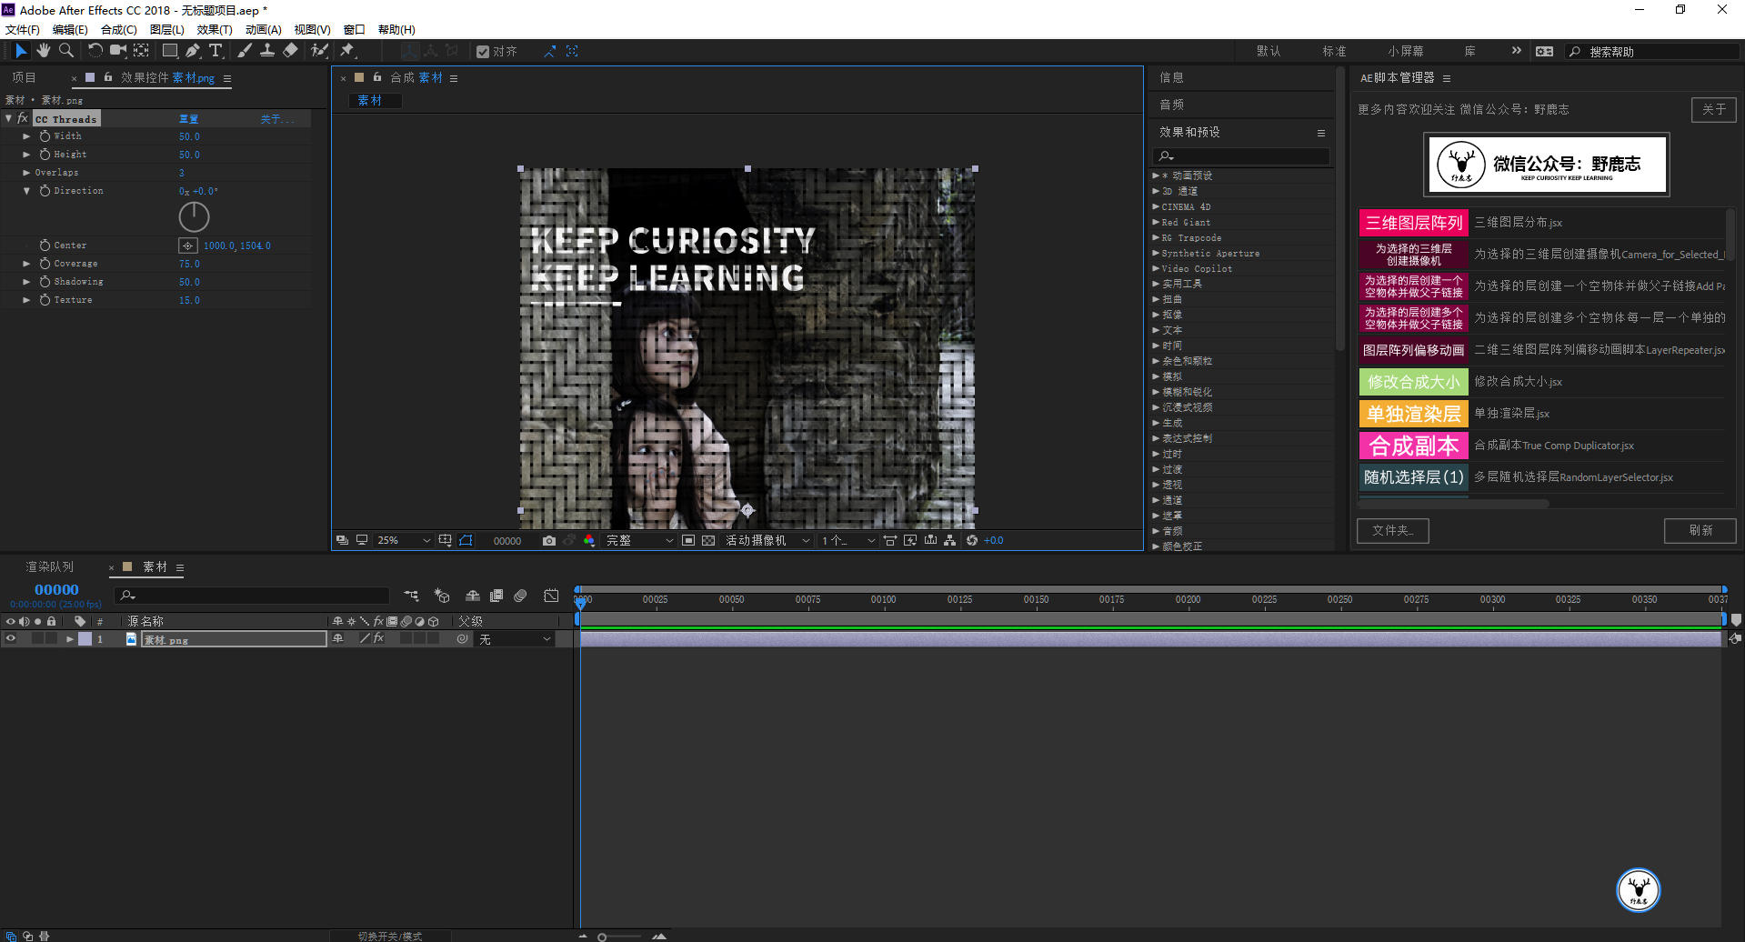Open the 文件(F) menu
Image resolution: width=1745 pixels, height=942 pixels.
[x=22, y=30]
